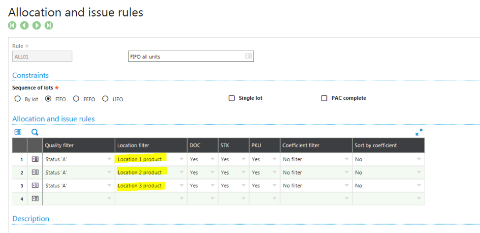
Task: Click the STK column header
Action: pos(233,145)
